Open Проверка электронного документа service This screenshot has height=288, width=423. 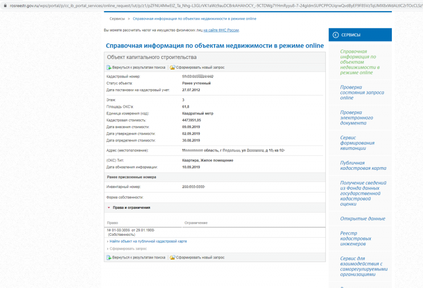356,118
